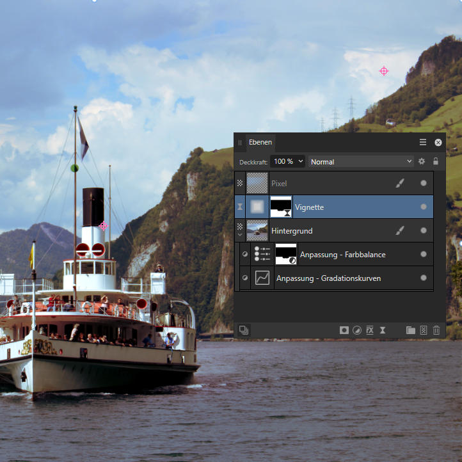Image resolution: width=462 pixels, height=462 pixels.
Task: Add a mask layer via bottom bar
Action: (x=344, y=330)
